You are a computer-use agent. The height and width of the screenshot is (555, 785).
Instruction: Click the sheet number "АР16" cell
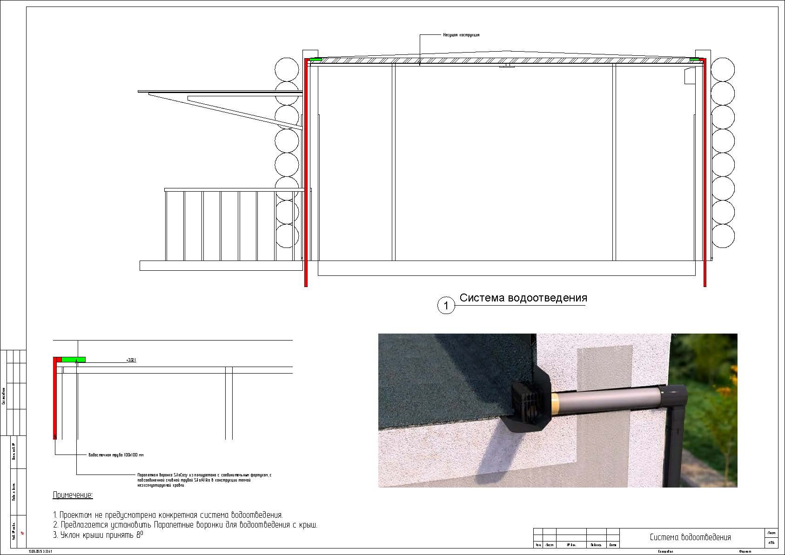click(772, 542)
